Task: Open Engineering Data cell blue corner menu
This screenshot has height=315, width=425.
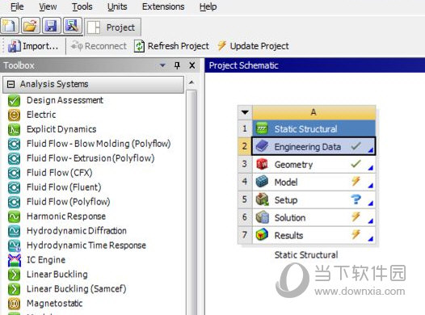Action: coord(371,149)
